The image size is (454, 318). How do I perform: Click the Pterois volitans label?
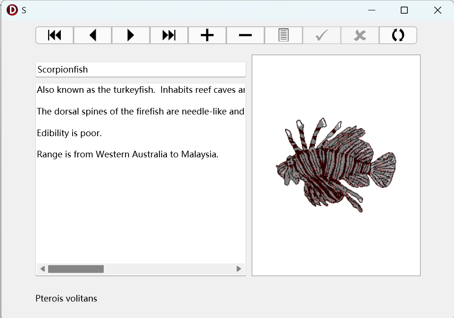coord(66,298)
